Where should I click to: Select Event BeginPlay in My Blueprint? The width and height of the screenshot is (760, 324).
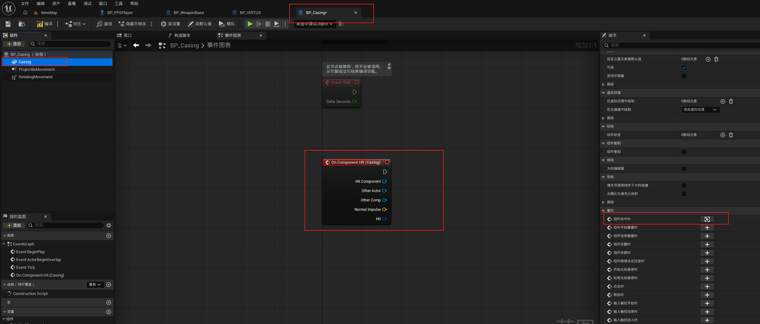tap(30, 252)
